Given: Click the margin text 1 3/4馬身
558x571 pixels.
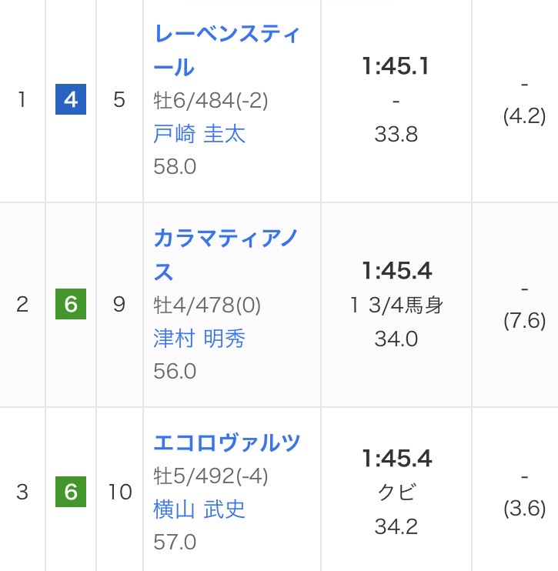Looking at the screenshot, I should coord(396,306).
